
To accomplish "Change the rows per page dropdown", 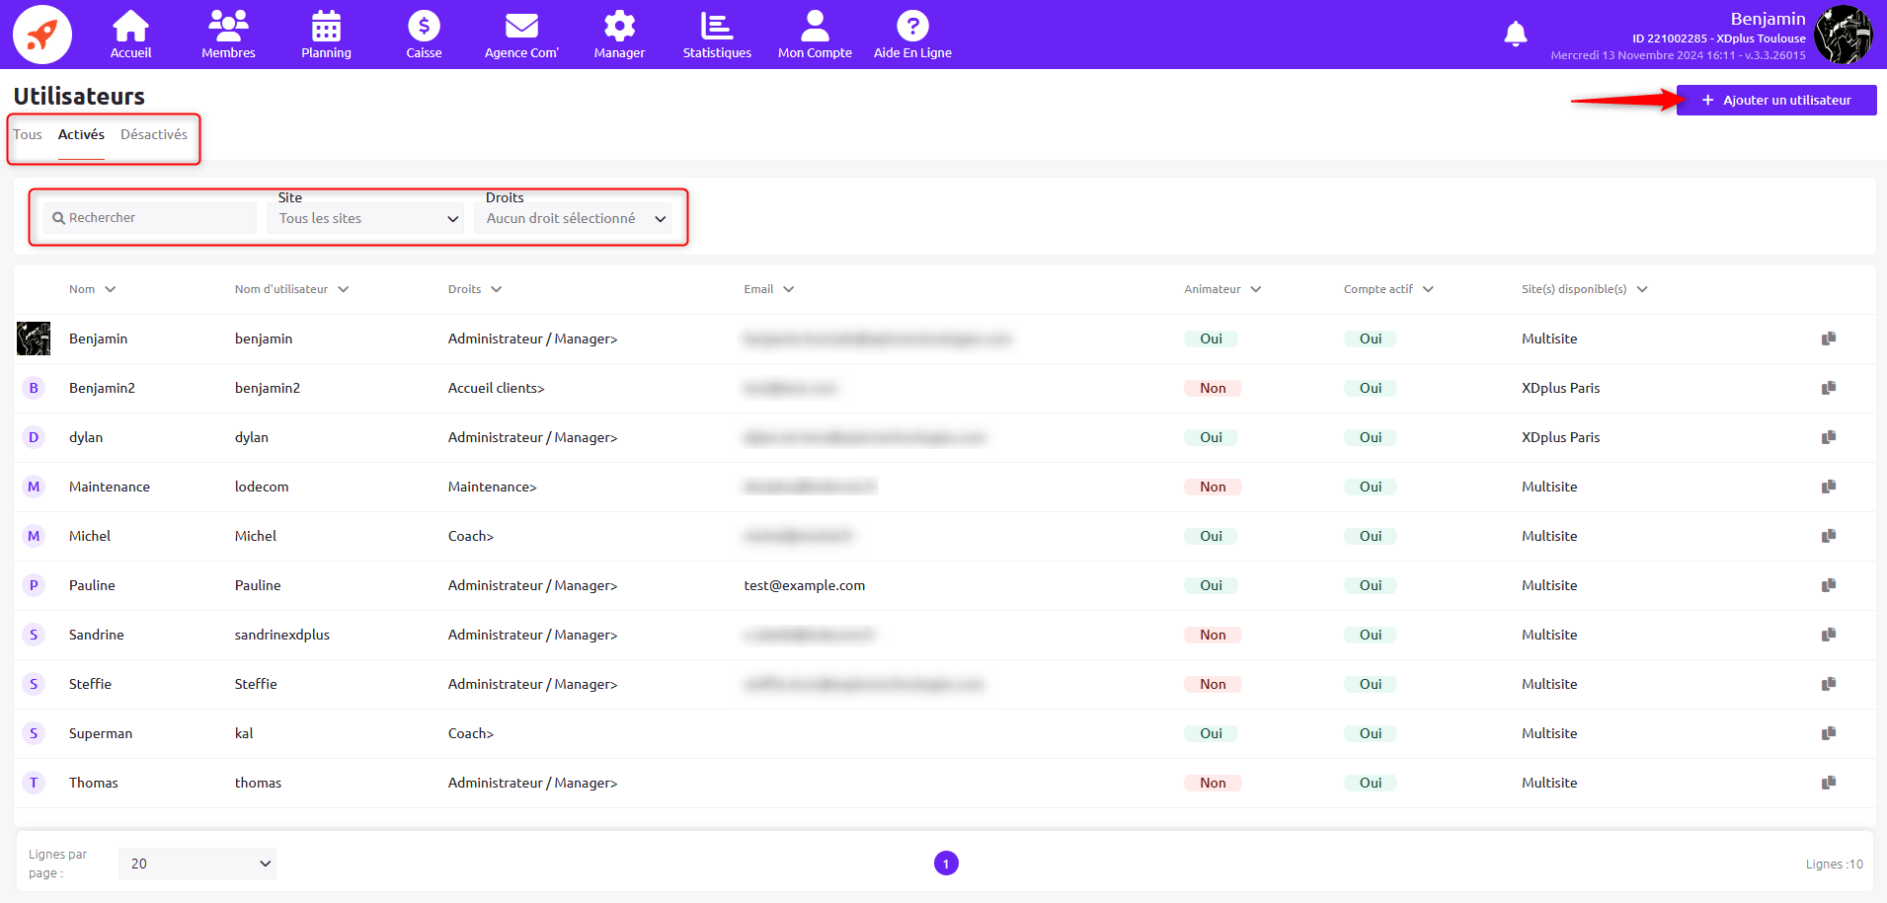I will coord(197,864).
